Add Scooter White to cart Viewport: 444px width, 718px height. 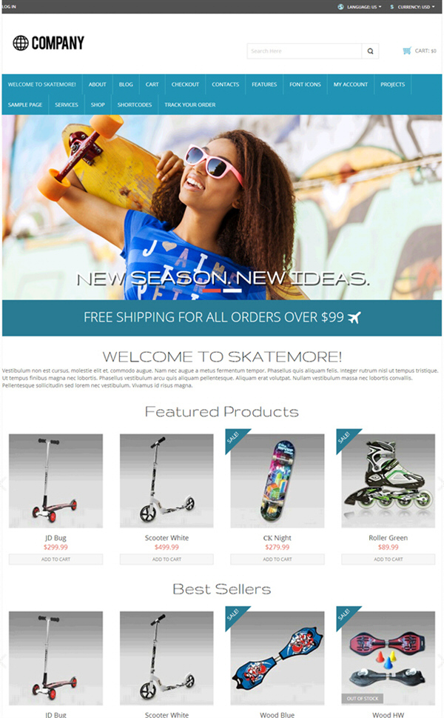tap(166, 559)
